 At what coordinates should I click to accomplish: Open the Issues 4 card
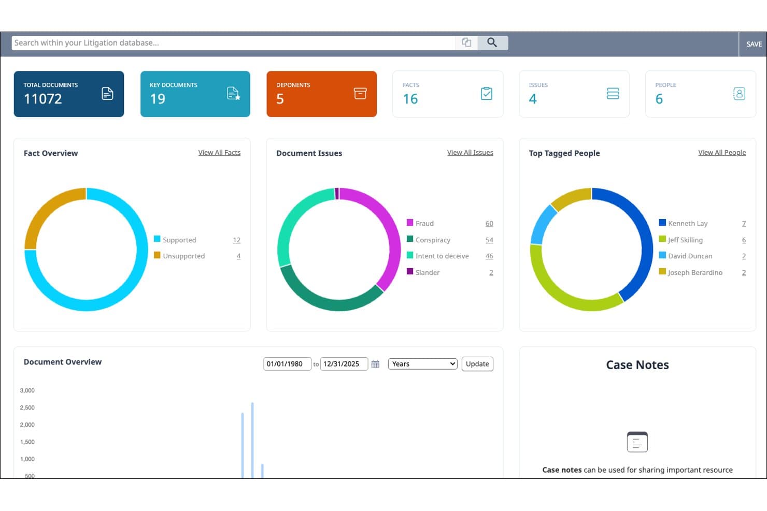574,94
